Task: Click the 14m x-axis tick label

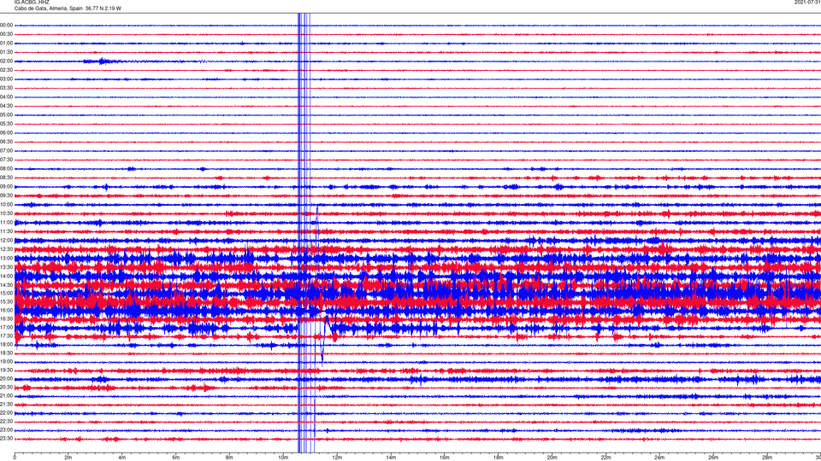Action: tap(391, 458)
